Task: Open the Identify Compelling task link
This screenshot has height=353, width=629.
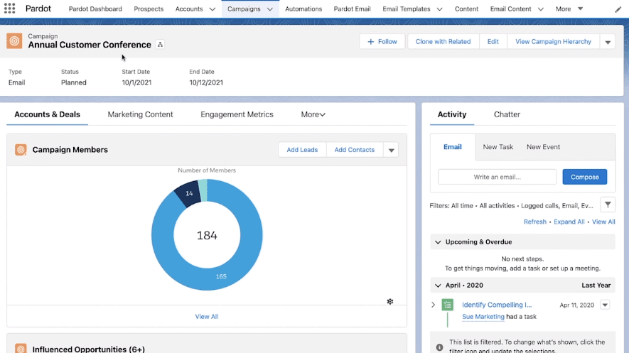Action: (497, 305)
